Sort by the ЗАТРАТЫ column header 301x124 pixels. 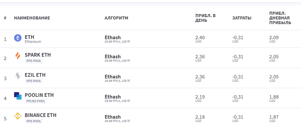(242, 18)
